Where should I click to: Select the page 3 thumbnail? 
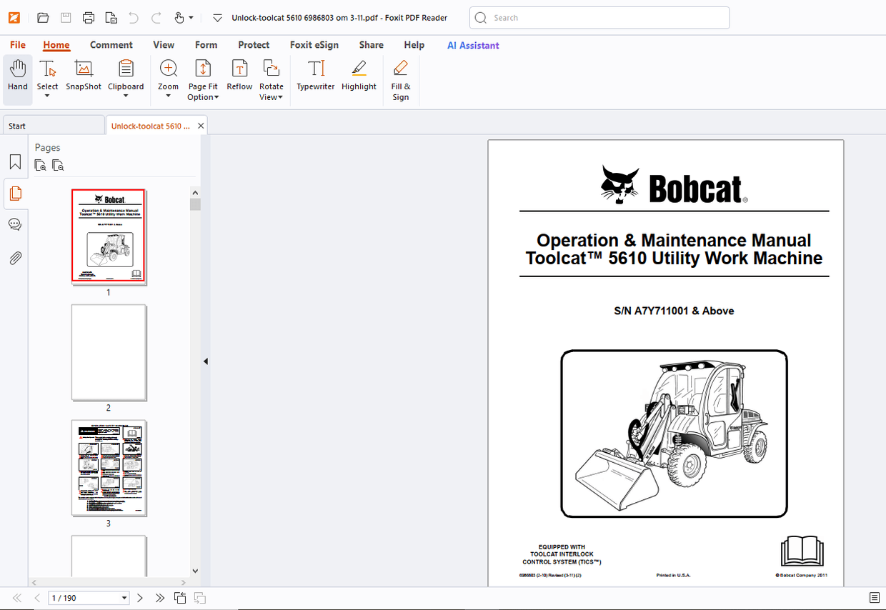click(x=109, y=468)
